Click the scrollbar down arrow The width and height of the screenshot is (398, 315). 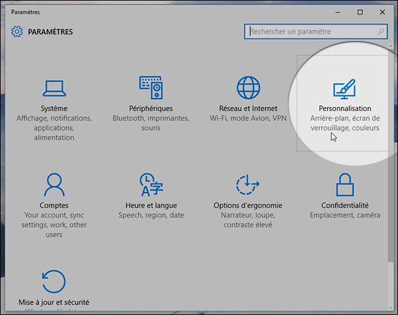click(x=391, y=308)
